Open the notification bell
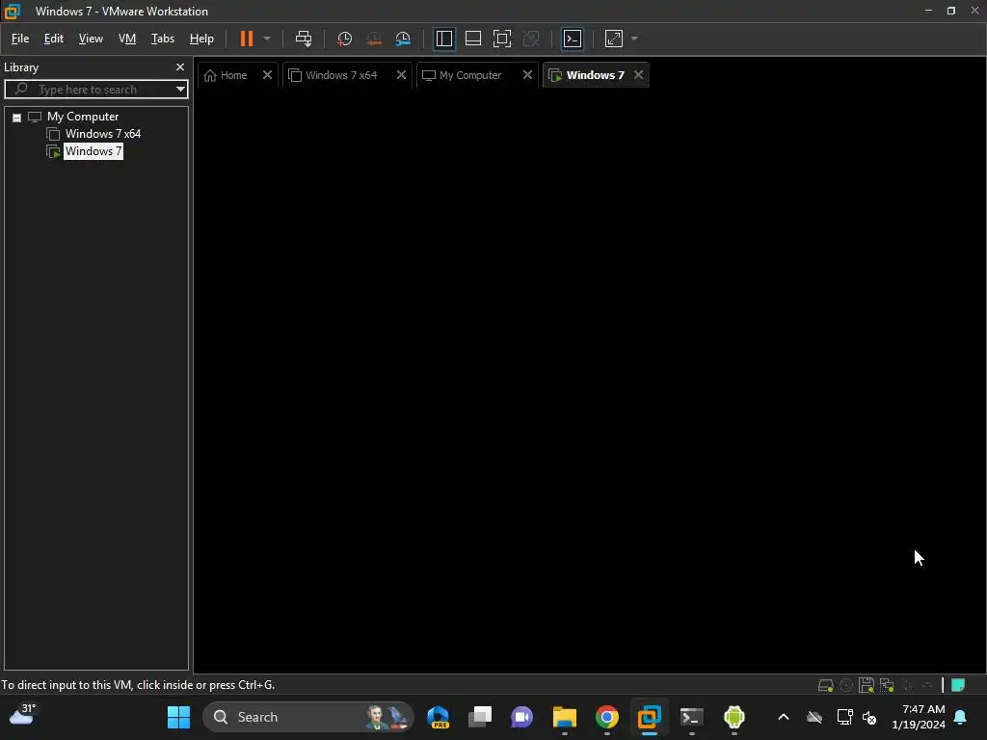 (961, 717)
